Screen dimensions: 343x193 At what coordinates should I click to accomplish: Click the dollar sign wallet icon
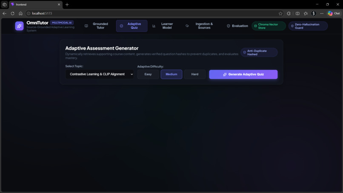[x=314, y=13]
